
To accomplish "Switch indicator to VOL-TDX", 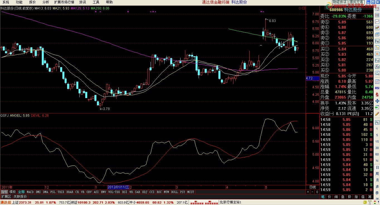I will click(114, 192).
